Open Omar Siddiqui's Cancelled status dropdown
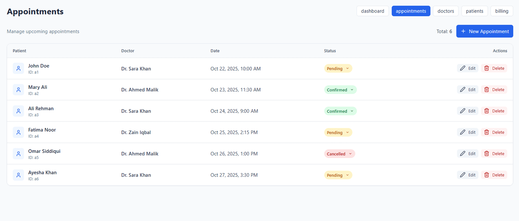This screenshot has width=519, height=221. 340,154
